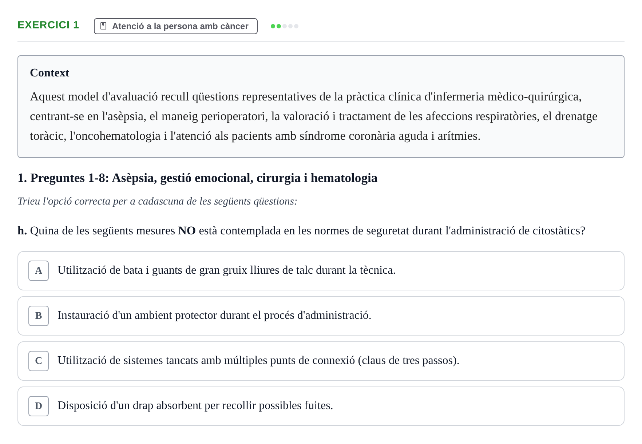Click the third grey difficulty dot

point(285,26)
